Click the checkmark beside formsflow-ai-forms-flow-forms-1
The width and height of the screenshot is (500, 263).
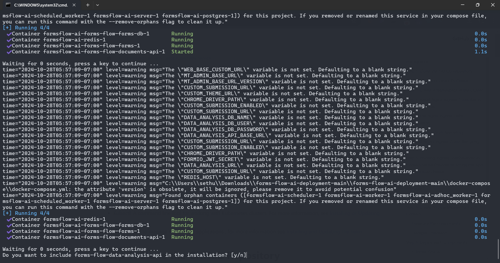9,46
